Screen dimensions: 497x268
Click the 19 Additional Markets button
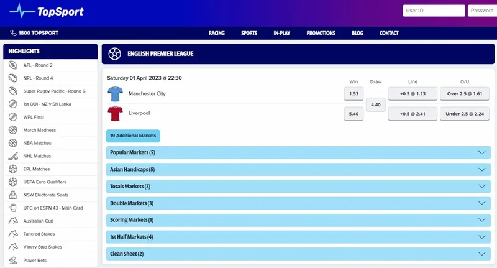click(133, 136)
